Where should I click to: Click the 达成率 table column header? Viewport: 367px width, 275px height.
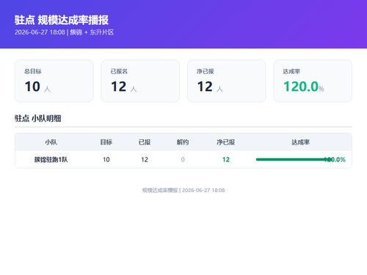click(301, 142)
